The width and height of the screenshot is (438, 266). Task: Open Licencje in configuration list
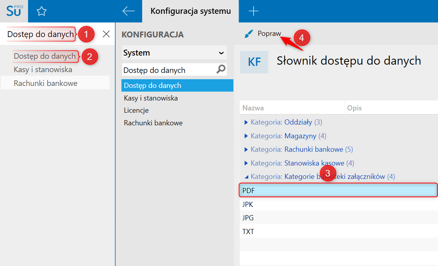coord(136,110)
